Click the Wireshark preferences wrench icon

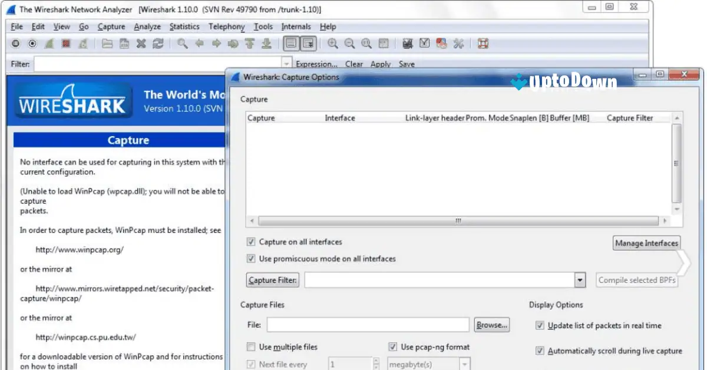tap(458, 43)
